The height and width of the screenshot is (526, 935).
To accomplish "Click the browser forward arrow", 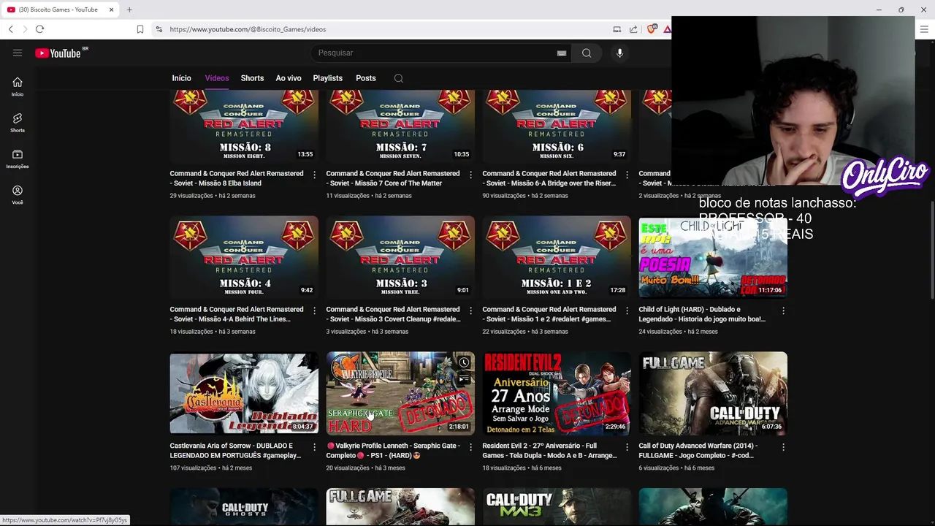I will pos(25,29).
